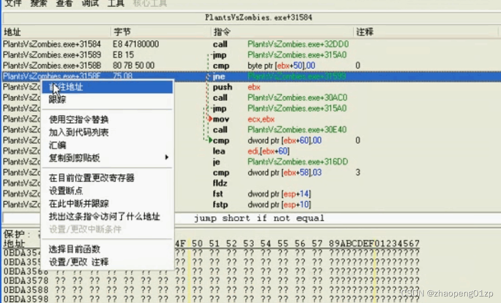Click cmp dword ptr [ebx+58],03 instruction

click(267, 173)
